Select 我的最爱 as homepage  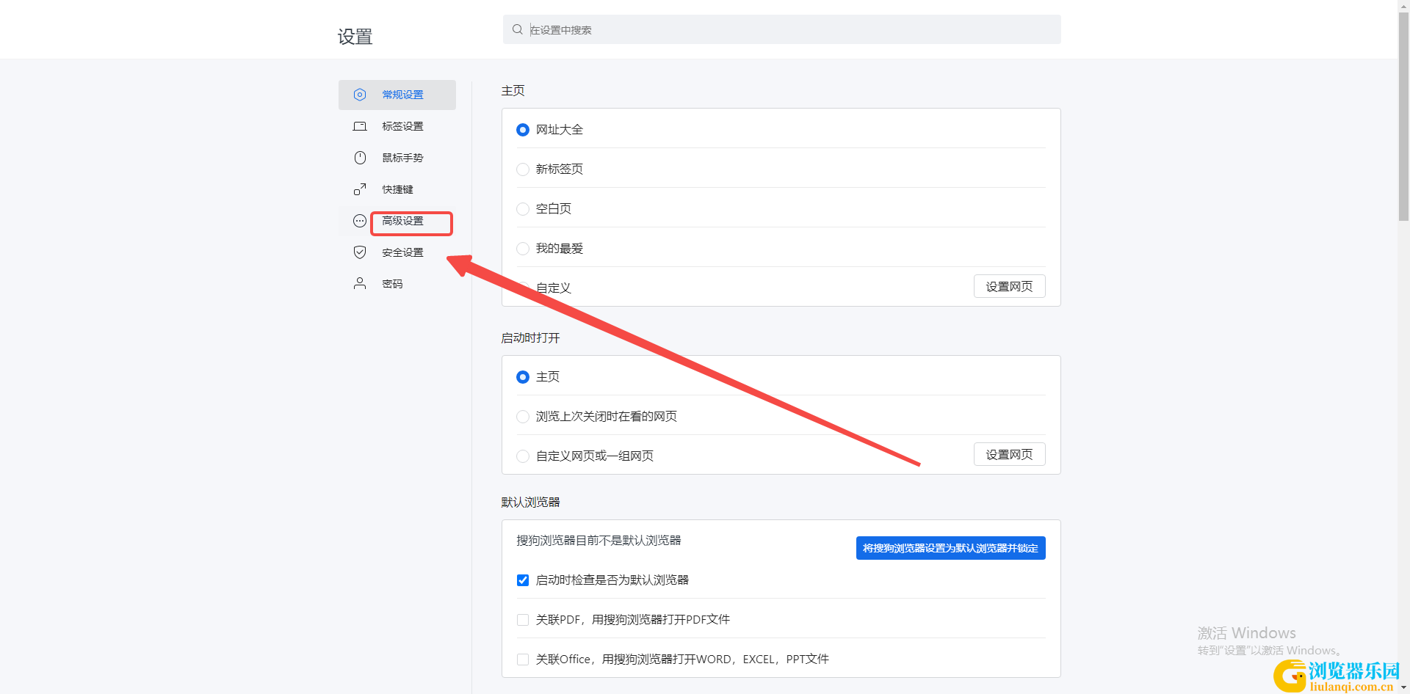(x=523, y=249)
